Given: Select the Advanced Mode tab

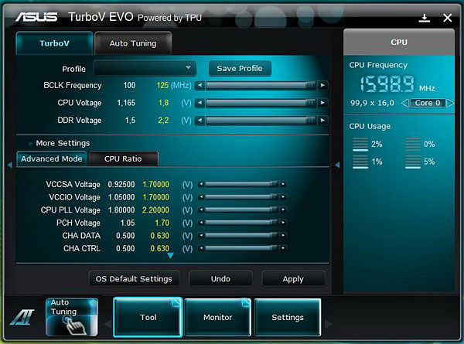Looking at the screenshot, I should click(x=52, y=158).
